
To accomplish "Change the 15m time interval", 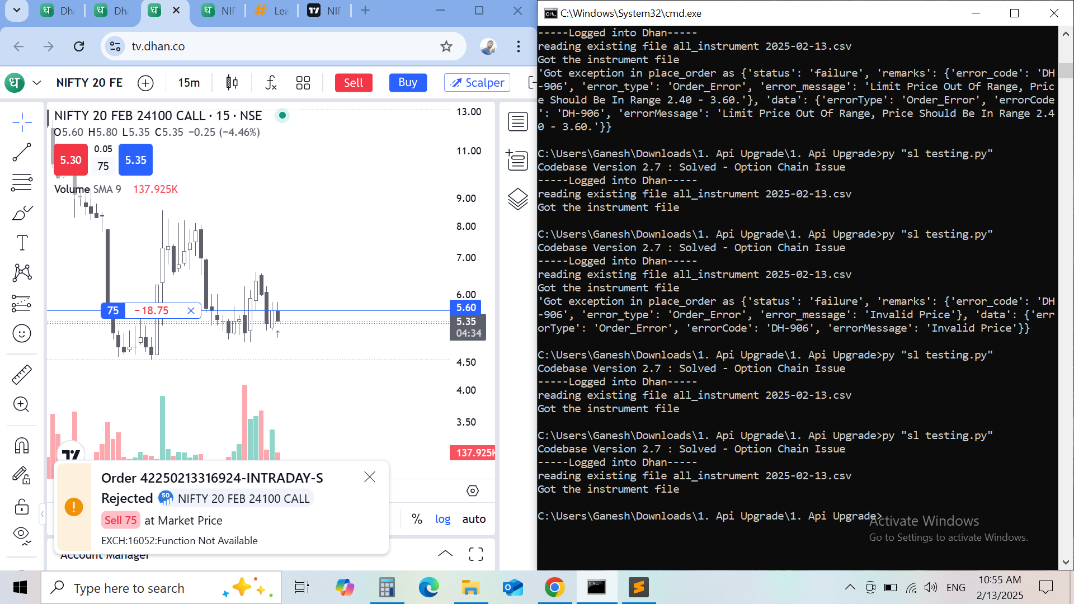I will (x=189, y=83).
